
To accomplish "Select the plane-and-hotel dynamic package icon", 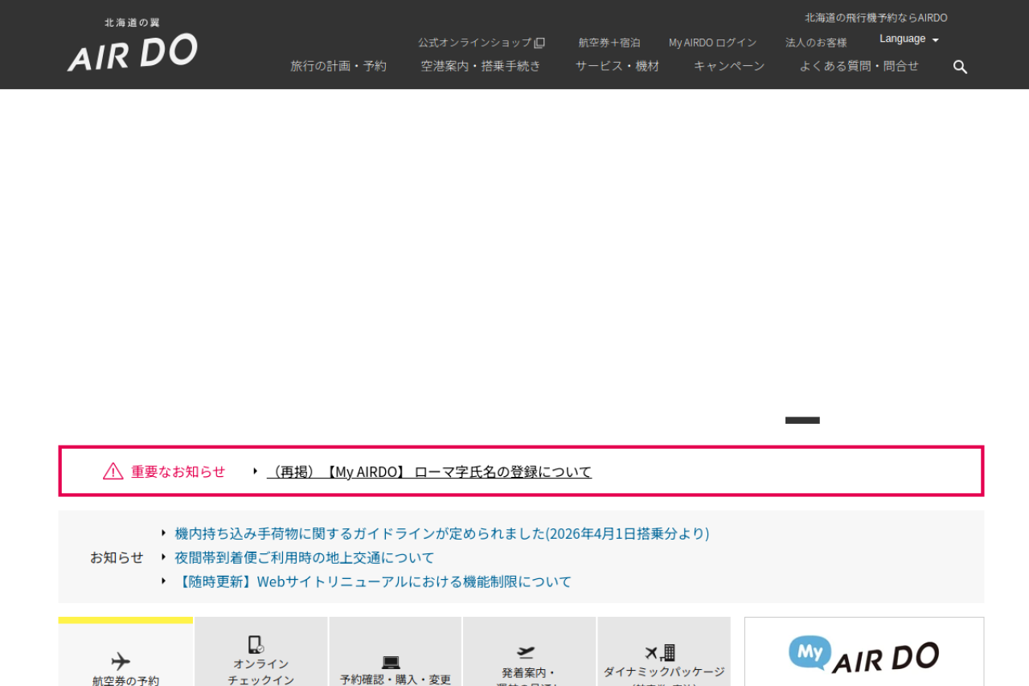I will tap(661, 652).
